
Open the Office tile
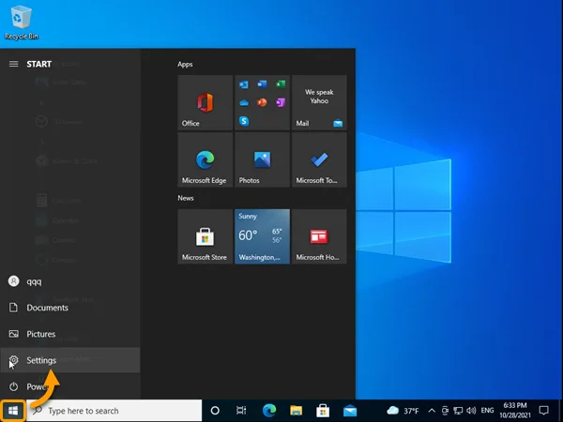point(205,102)
